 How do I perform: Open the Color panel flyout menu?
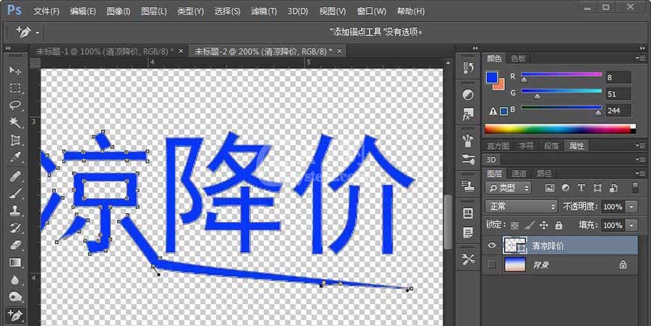pyautogui.click(x=640, y=59)
